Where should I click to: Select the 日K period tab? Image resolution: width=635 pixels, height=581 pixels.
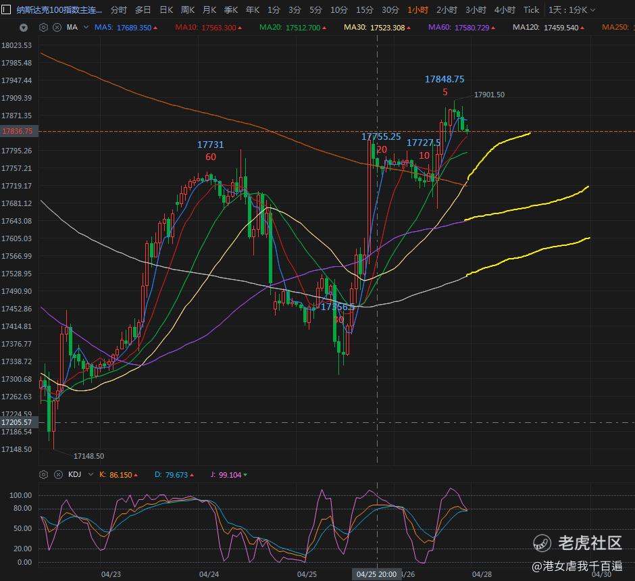coord(166,9)
